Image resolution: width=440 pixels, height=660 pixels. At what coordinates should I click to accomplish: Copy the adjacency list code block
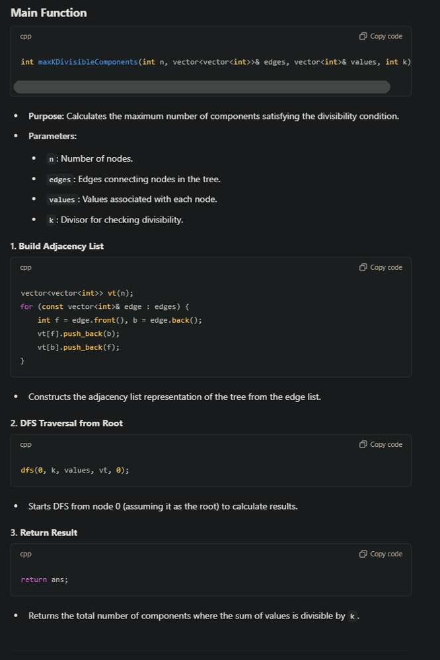pyautogui.click(x=381, y=267)
